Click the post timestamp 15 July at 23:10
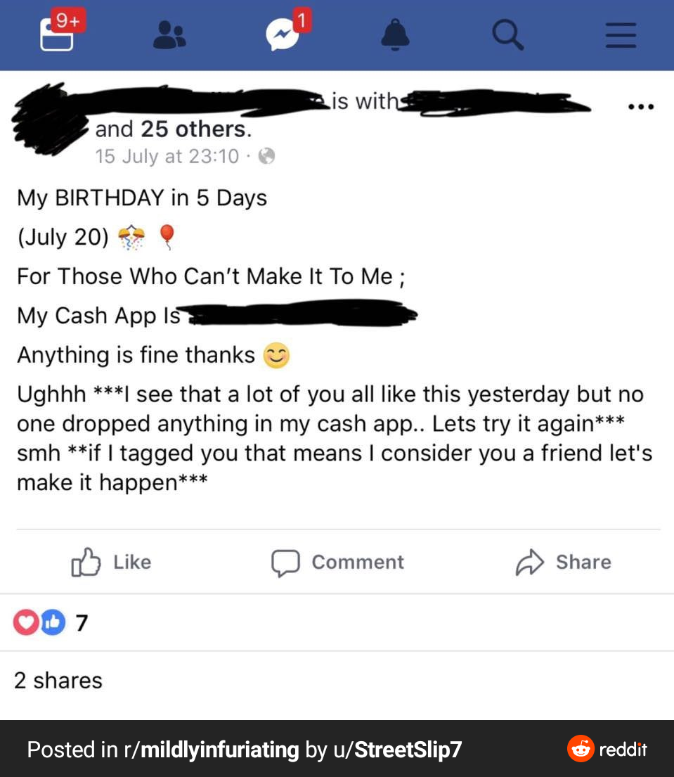Screen dimensions: 674x777 pos(167,156)
